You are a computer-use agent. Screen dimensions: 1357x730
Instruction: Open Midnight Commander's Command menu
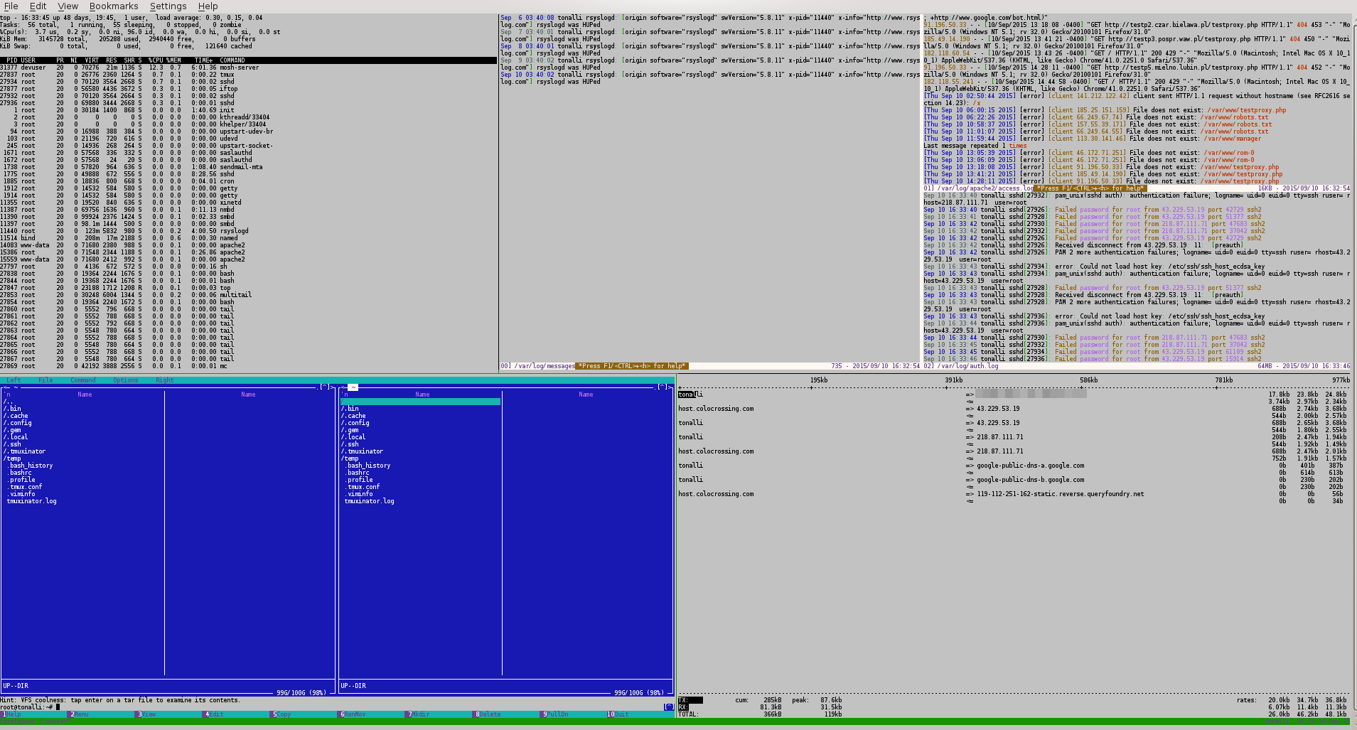[83, 380]
